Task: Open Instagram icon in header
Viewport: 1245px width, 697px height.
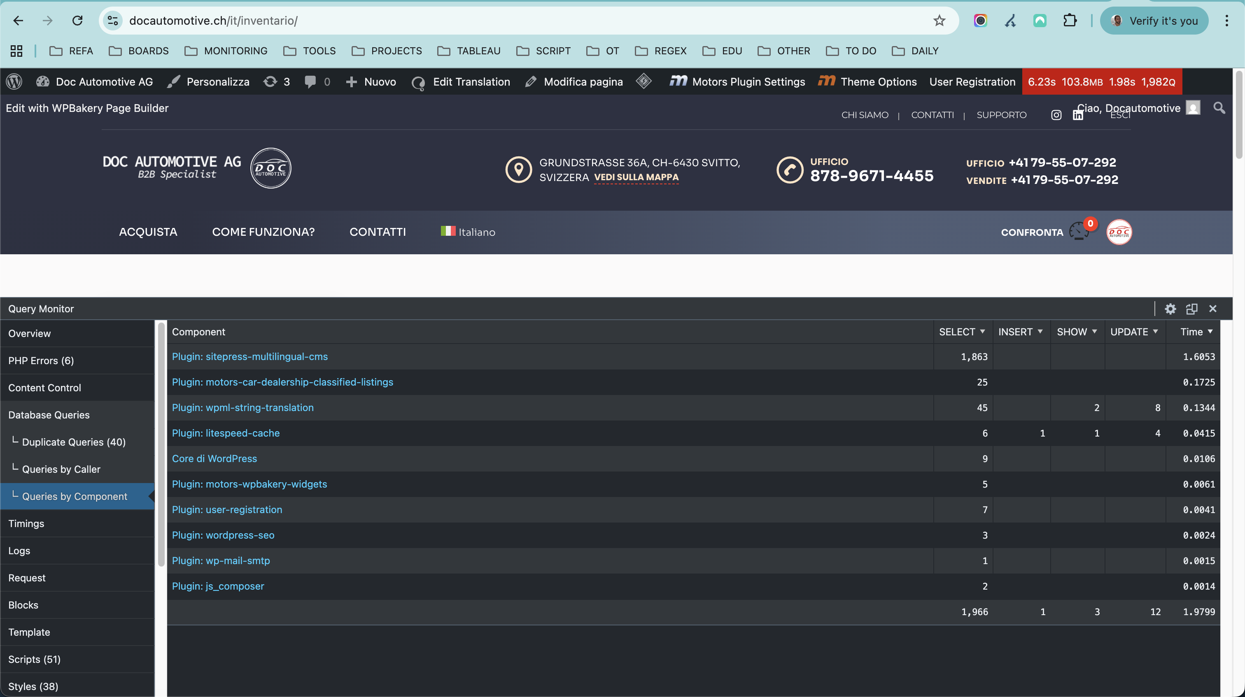Action: coord(1056,115)
